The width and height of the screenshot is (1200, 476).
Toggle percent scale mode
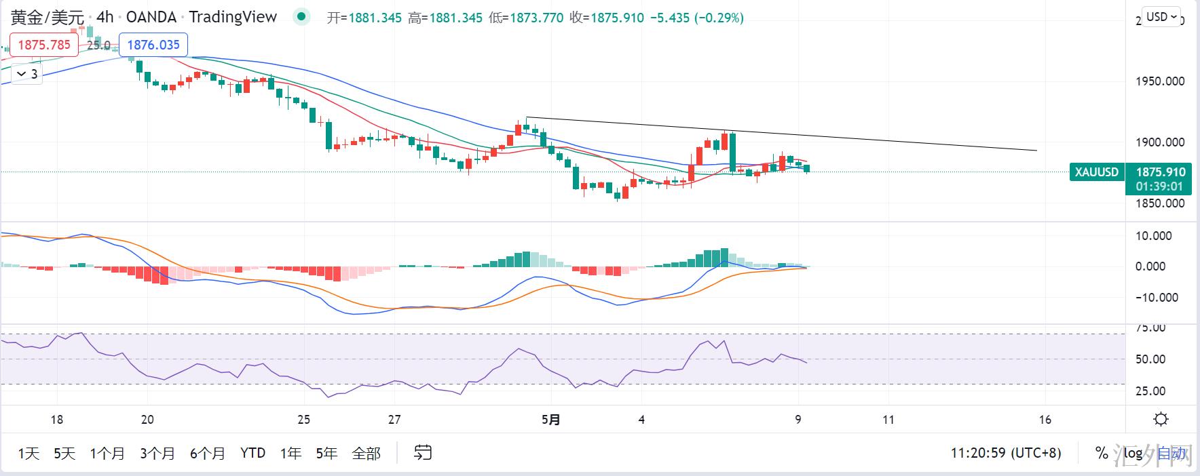[x=1102, y=453]
